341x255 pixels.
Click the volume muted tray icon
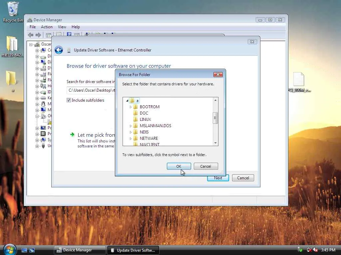tap(315, 250)
